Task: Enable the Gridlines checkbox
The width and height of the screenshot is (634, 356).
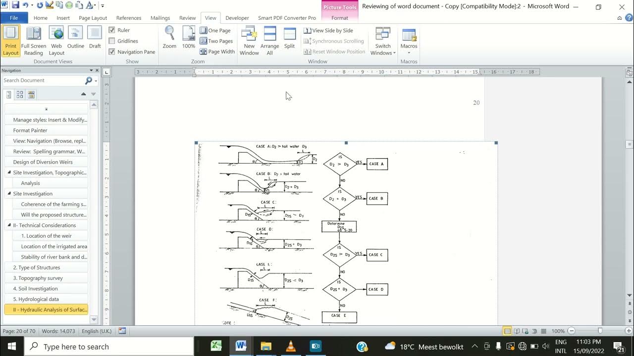Action: pyautogui.click(x=112, y=41)
